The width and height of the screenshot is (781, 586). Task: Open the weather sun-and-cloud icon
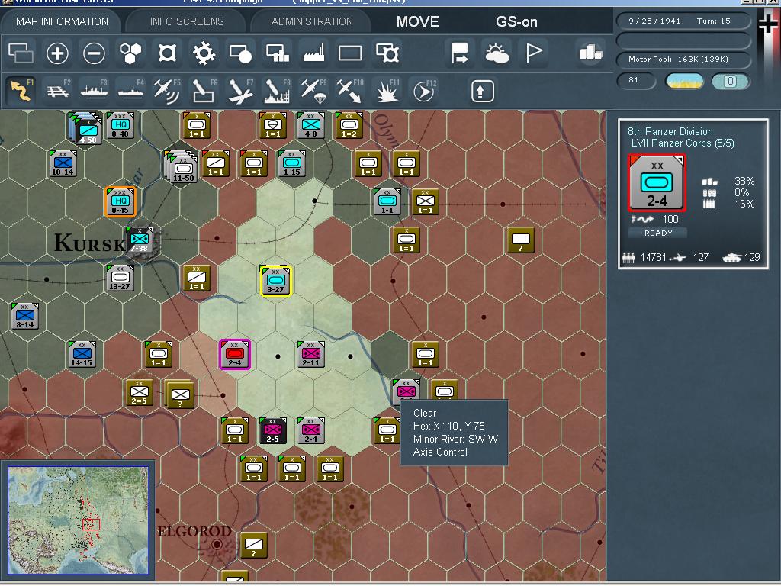point(497,53)
